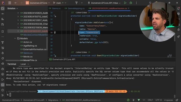Expand the 20231001003351_AddR migration node

pos(18,31)
